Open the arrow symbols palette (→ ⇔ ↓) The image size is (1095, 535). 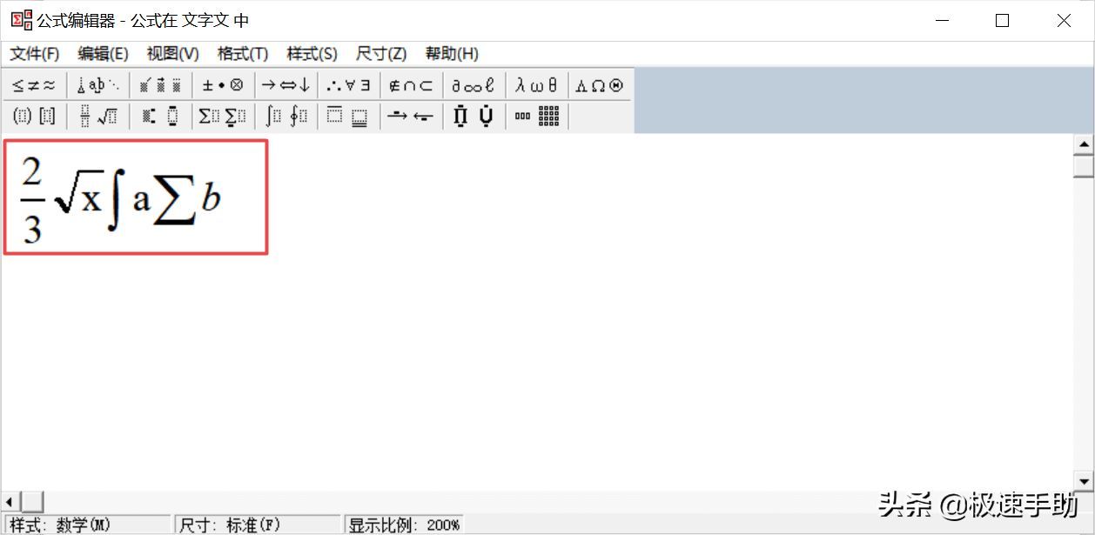click(x=286, y=85)
